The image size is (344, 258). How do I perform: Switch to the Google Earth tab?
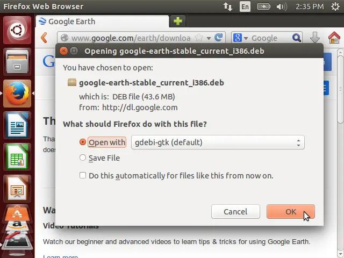[102, 21]
